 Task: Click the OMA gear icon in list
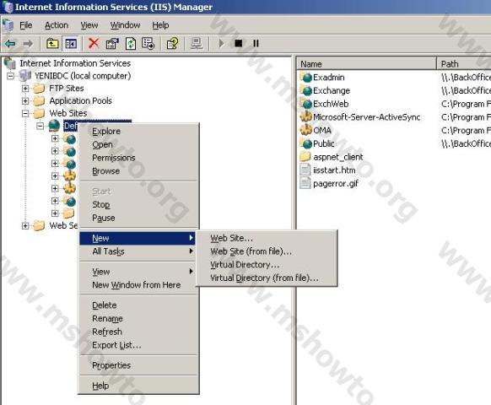(305, 130)
